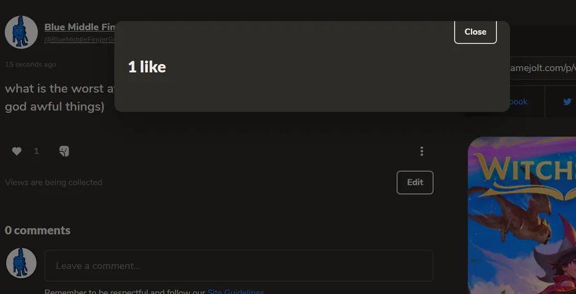576x294 pixels.
Task: Select the gamejolt.com share URL field
Action: coord(543,67)
